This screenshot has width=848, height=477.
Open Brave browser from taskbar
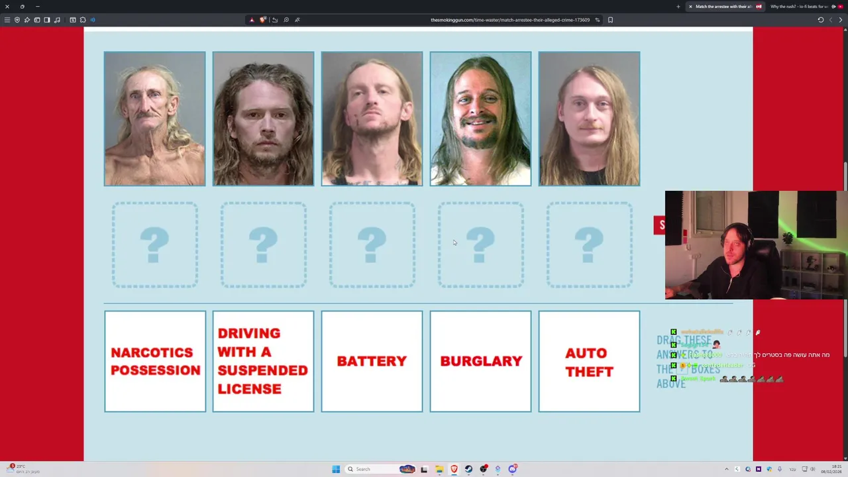(454, 469)
